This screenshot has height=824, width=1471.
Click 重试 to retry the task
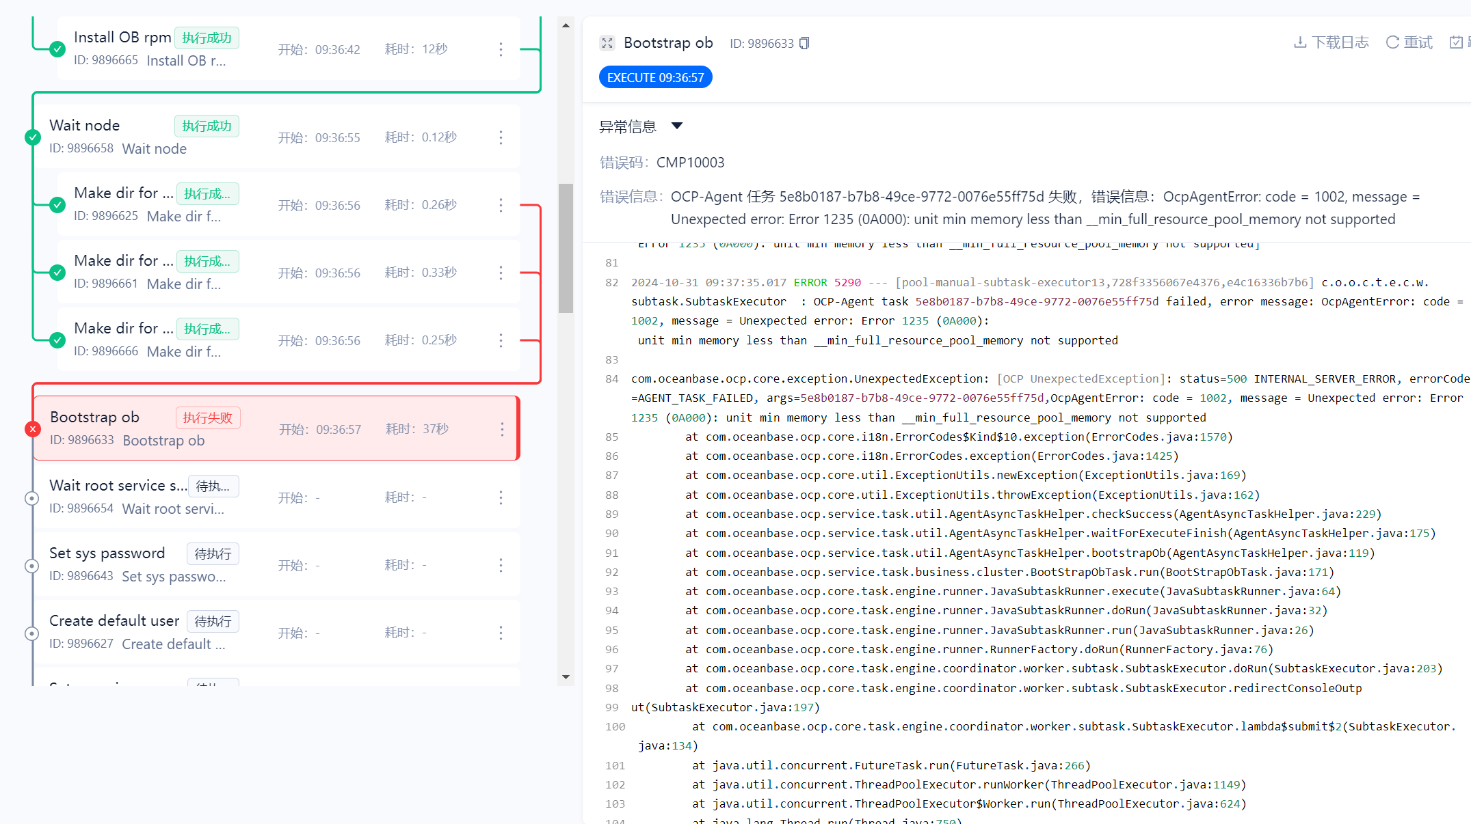point(1409,42)
